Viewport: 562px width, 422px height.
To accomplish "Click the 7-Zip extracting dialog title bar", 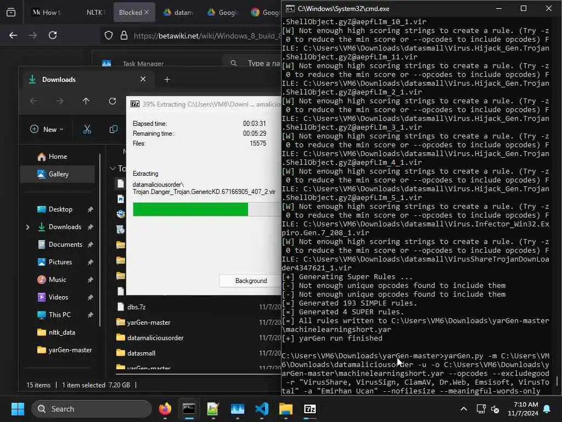I will pyautogui.click(x=204, y=104).
